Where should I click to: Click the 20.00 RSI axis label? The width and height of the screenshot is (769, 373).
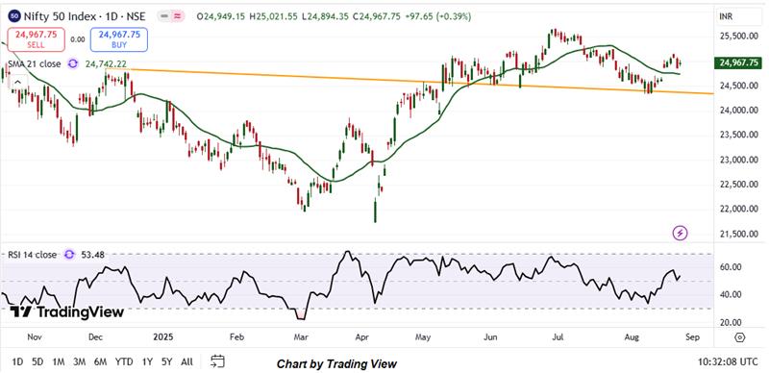pyautogui.click(x=731, y=322)
